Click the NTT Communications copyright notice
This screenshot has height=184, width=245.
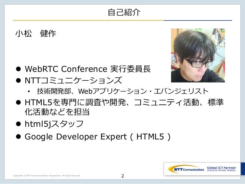pos(47,176)
